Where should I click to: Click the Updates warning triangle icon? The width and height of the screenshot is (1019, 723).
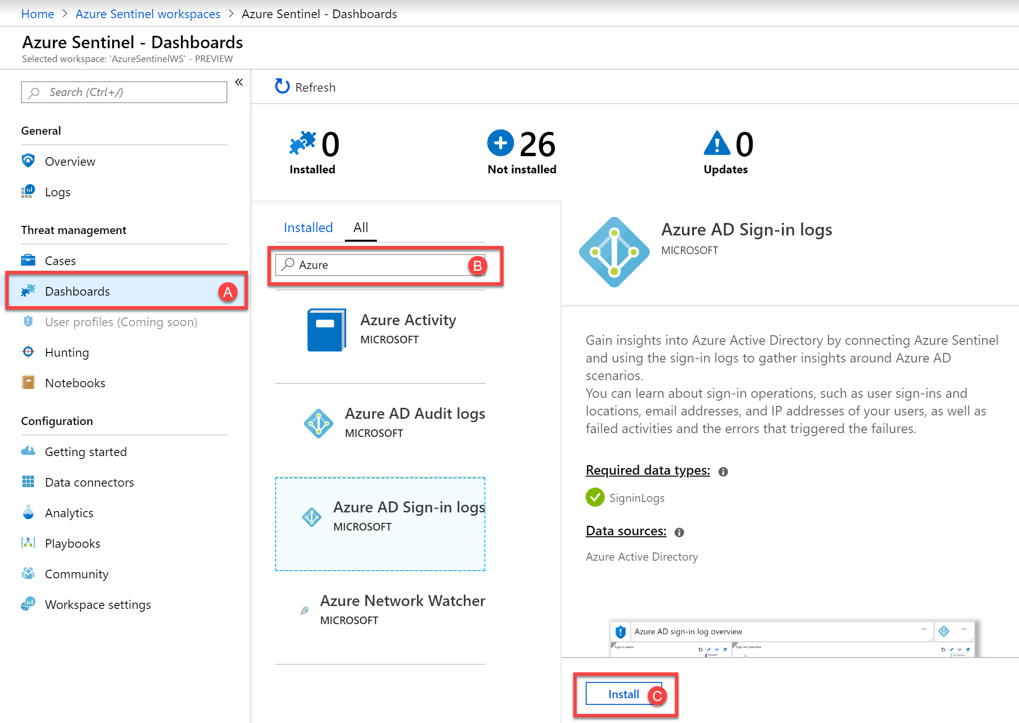(717, 143)
